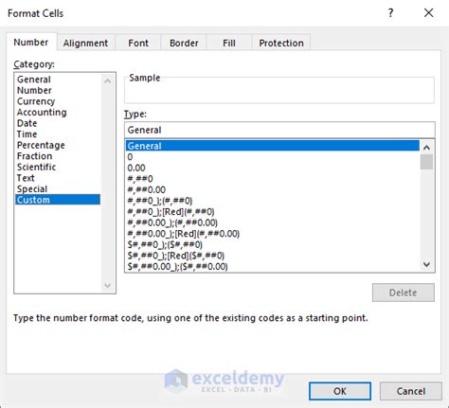Choose the #,##0 format code
Screen dimensions: 449x408
(273, 179)
